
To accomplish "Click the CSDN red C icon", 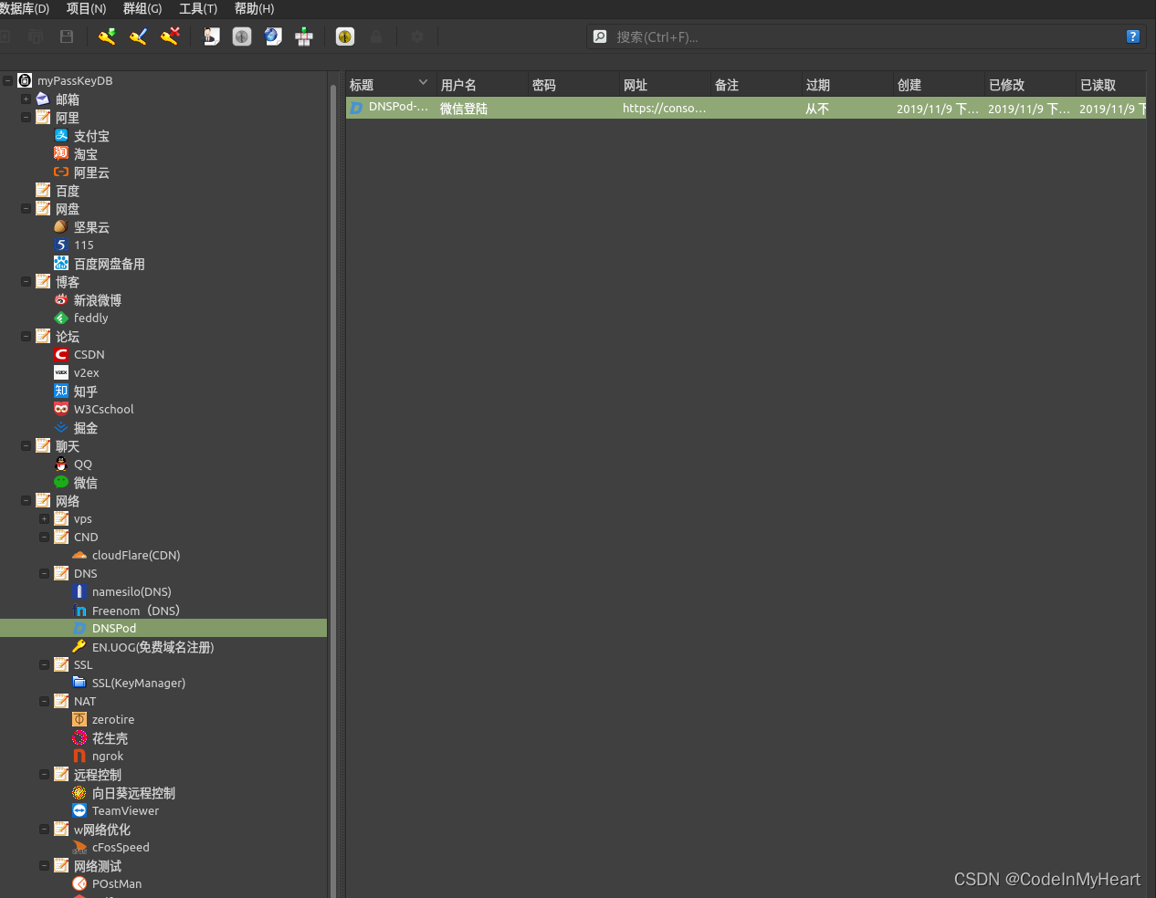I will 61,354.
